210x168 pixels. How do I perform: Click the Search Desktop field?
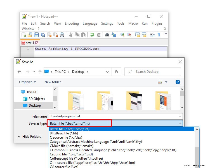153,72
